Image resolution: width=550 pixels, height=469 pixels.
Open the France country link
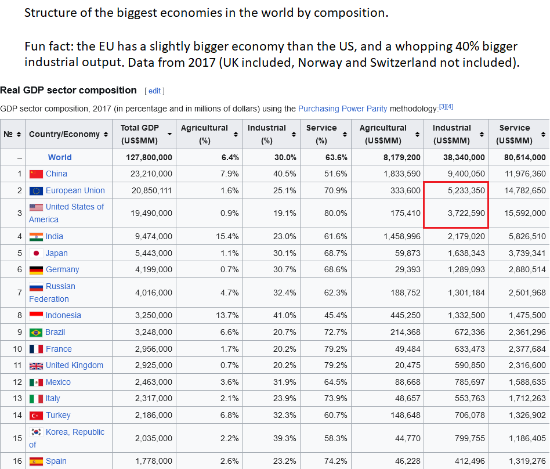point(59,349)
